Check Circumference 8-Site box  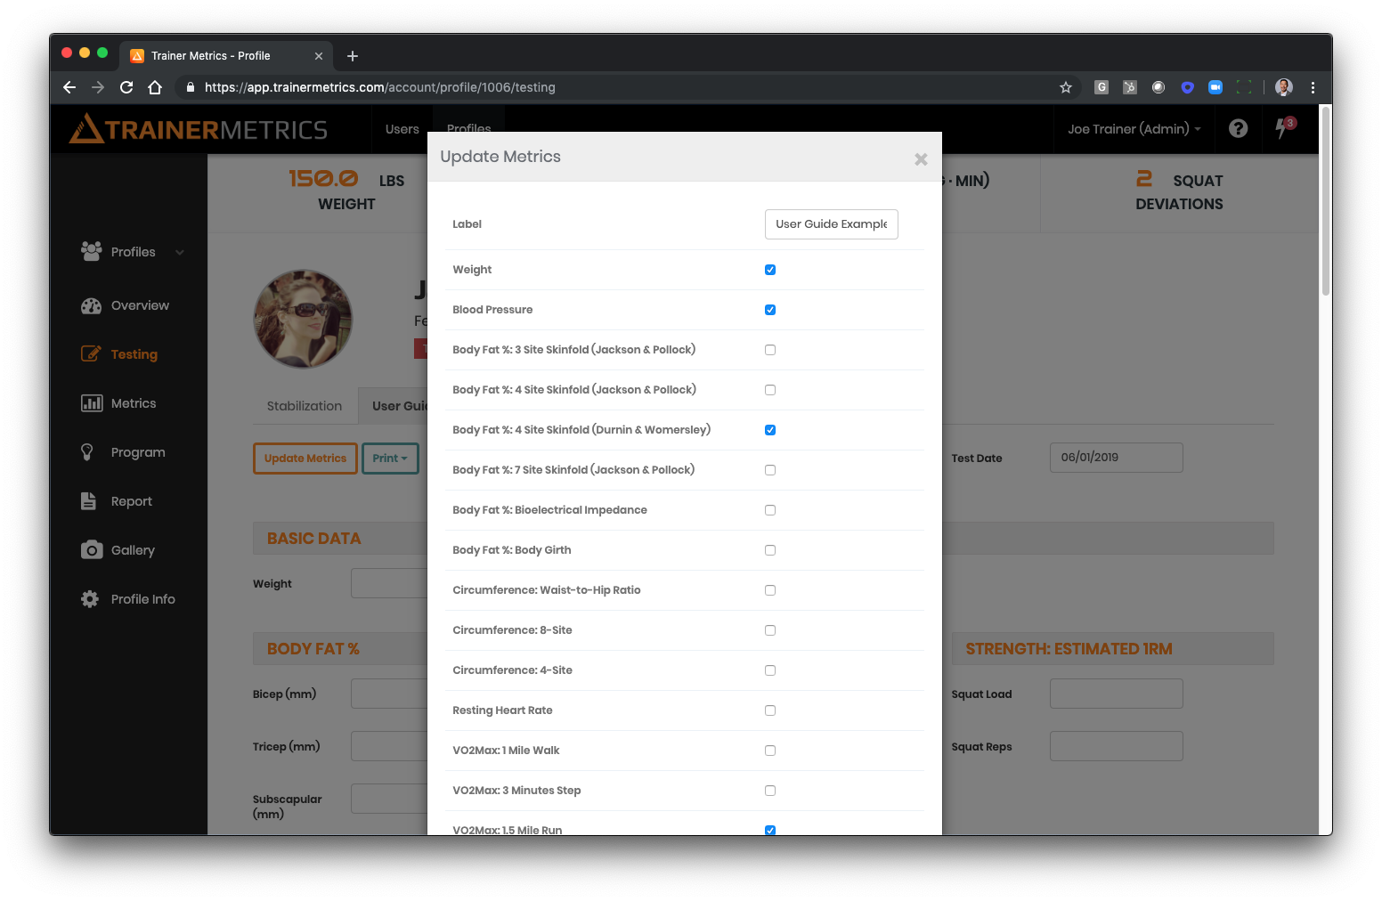coord(770,630)
